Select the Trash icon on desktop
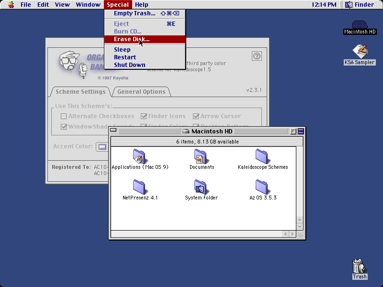 pyautogui.click(x=359, y=266)
